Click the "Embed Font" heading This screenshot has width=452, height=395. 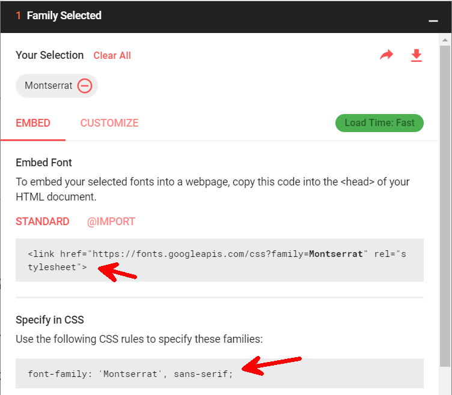44,163
